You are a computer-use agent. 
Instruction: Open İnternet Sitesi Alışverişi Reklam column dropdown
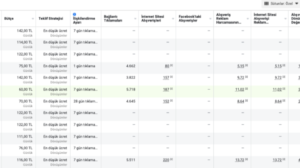tap(285, 19)
